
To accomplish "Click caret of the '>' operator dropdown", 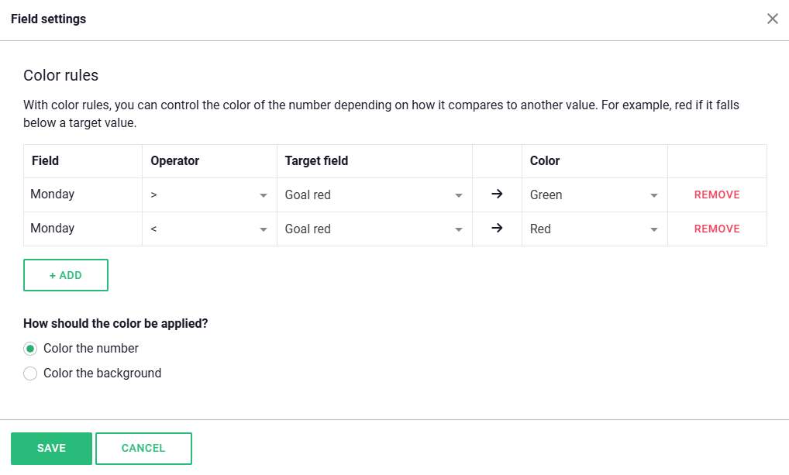I will click(264, 196).
